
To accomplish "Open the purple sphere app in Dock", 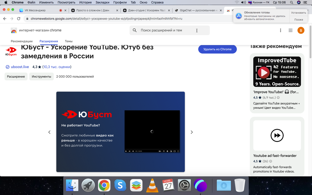I will click(200, 185).
